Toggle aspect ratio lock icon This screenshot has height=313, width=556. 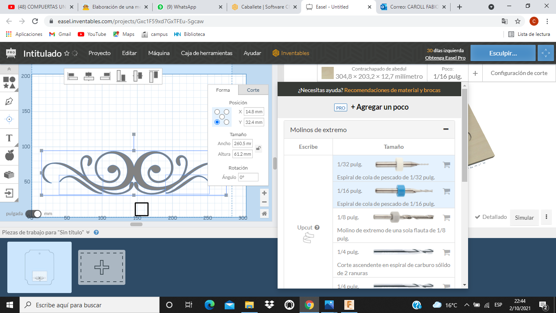258,149
